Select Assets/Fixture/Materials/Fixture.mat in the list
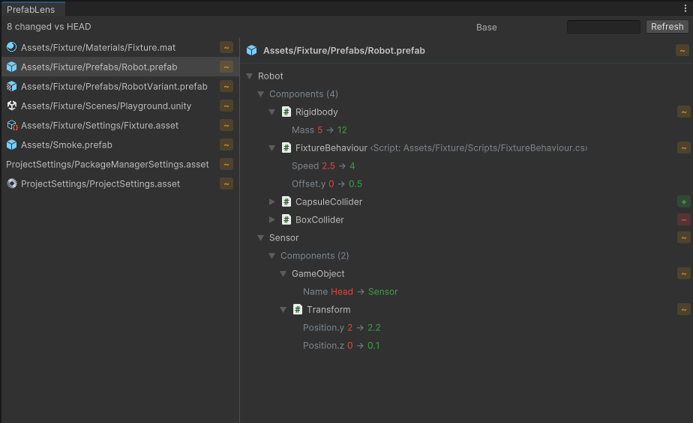This screenshot has width=693, height=423. tap(120, 47)
